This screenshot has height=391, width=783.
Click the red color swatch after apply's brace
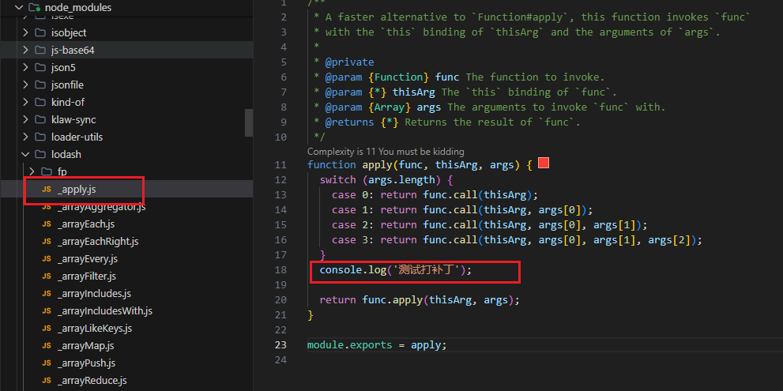coord(544,164)
